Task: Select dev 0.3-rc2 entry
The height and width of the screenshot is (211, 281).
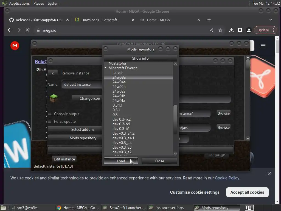Action: (122, 119)
